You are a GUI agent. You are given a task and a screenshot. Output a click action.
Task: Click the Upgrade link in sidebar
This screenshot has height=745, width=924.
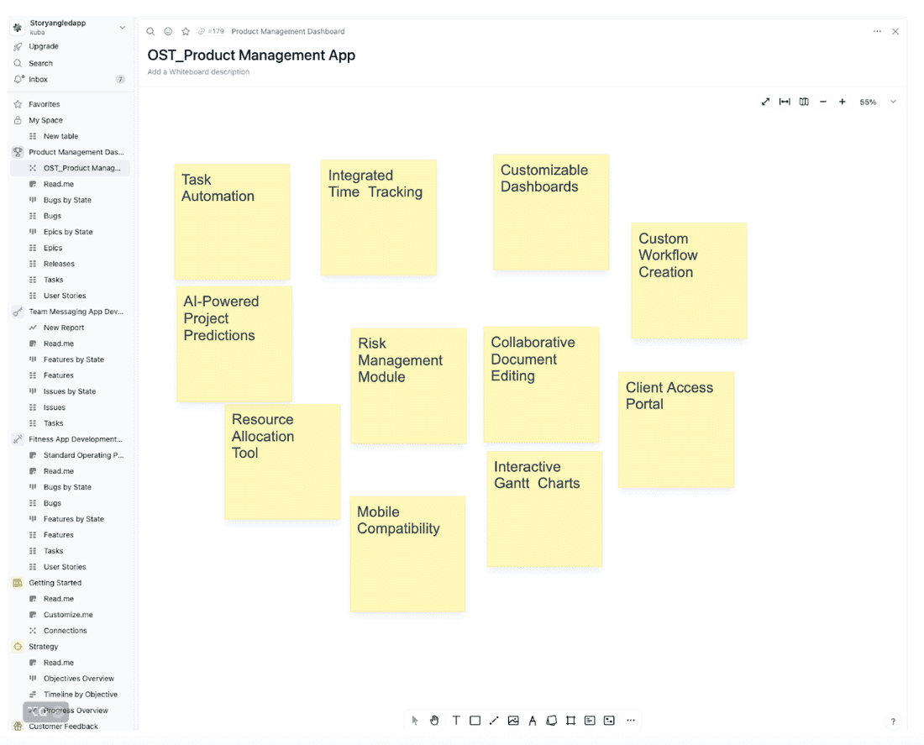tap(44, 46)
